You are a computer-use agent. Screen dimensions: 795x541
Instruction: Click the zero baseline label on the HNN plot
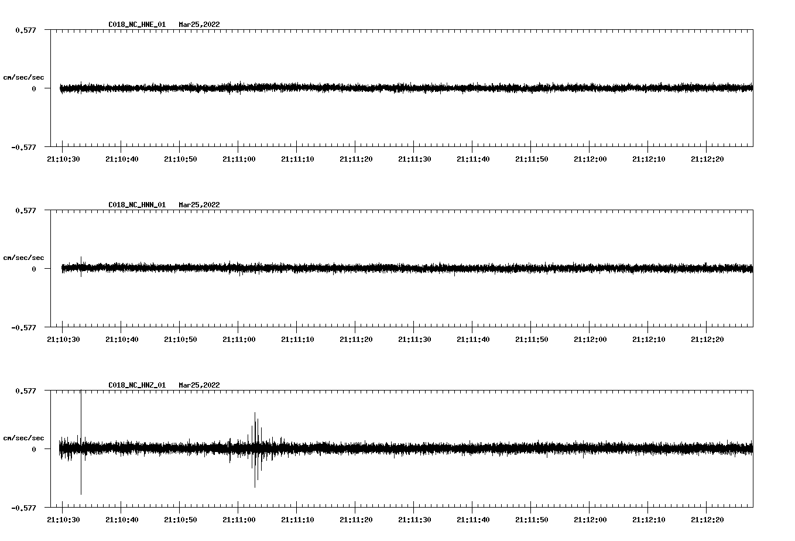[x=34, y=269]
